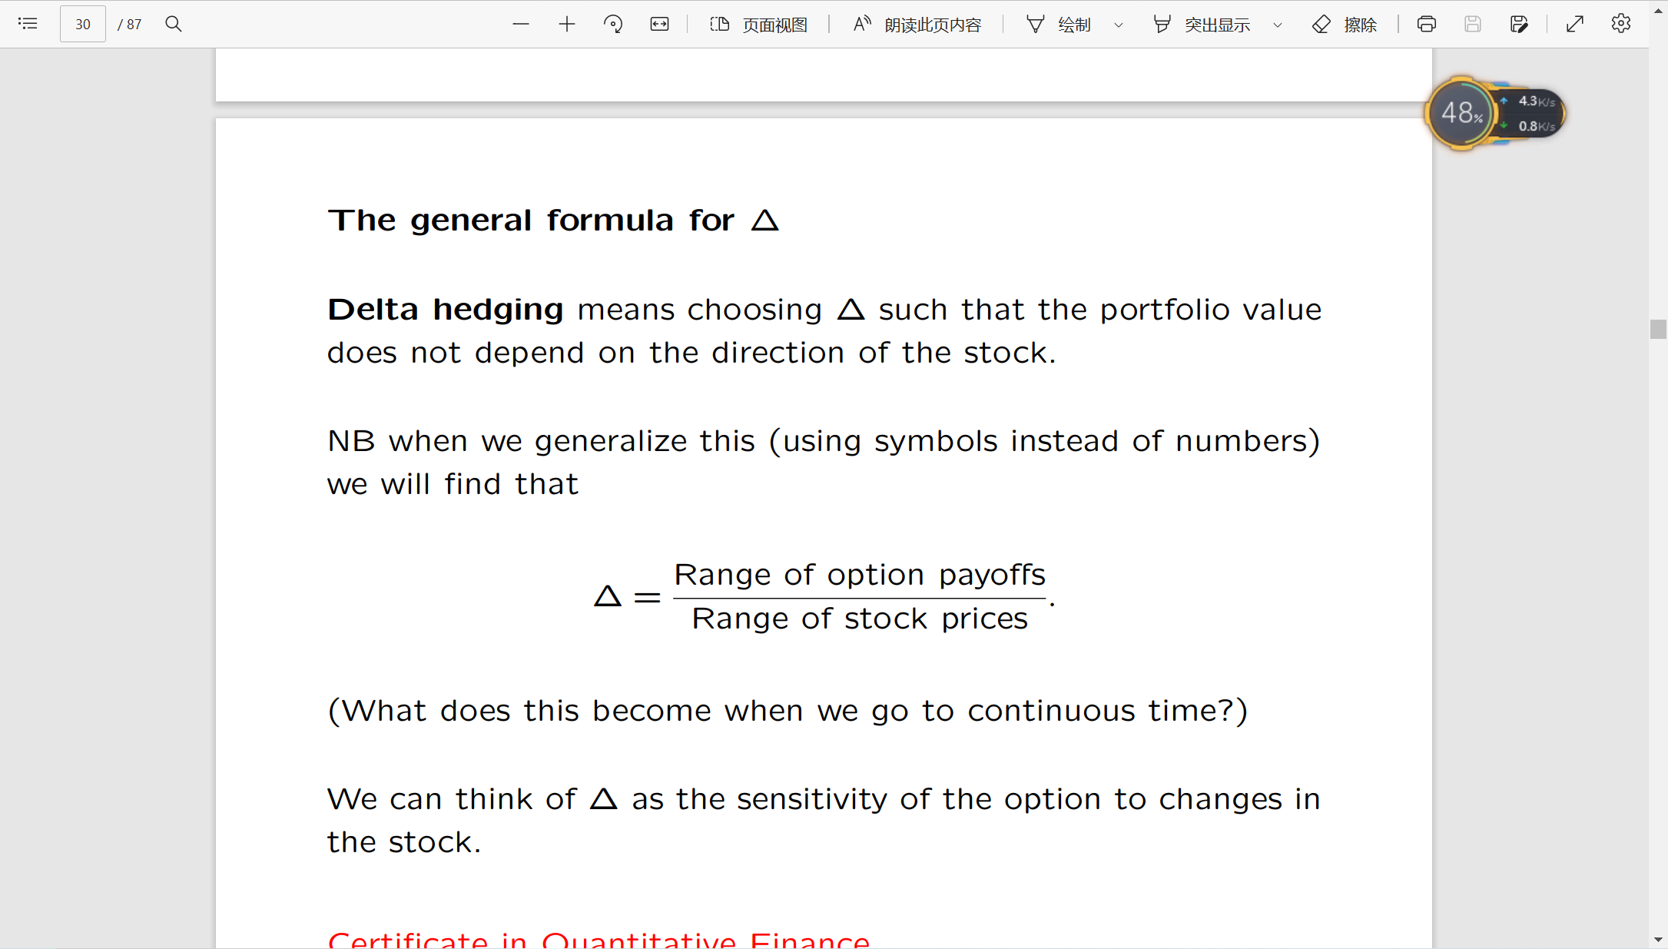Click the page number input field
Viewport: 1668px width, 949px height.
click(x=83, y=24)
